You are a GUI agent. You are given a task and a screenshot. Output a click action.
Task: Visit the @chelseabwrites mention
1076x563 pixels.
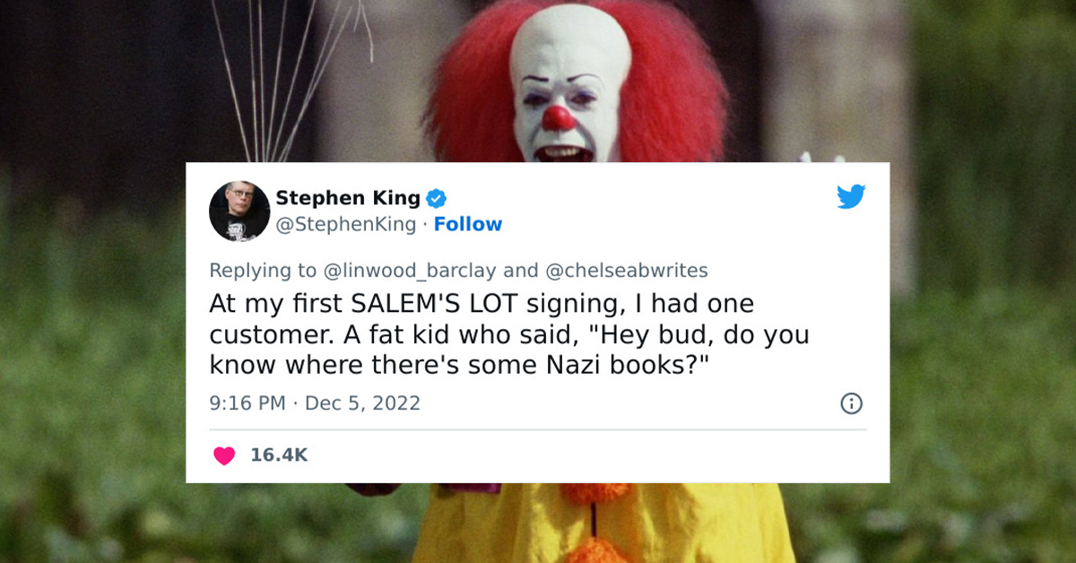click(x=627, y=270)
